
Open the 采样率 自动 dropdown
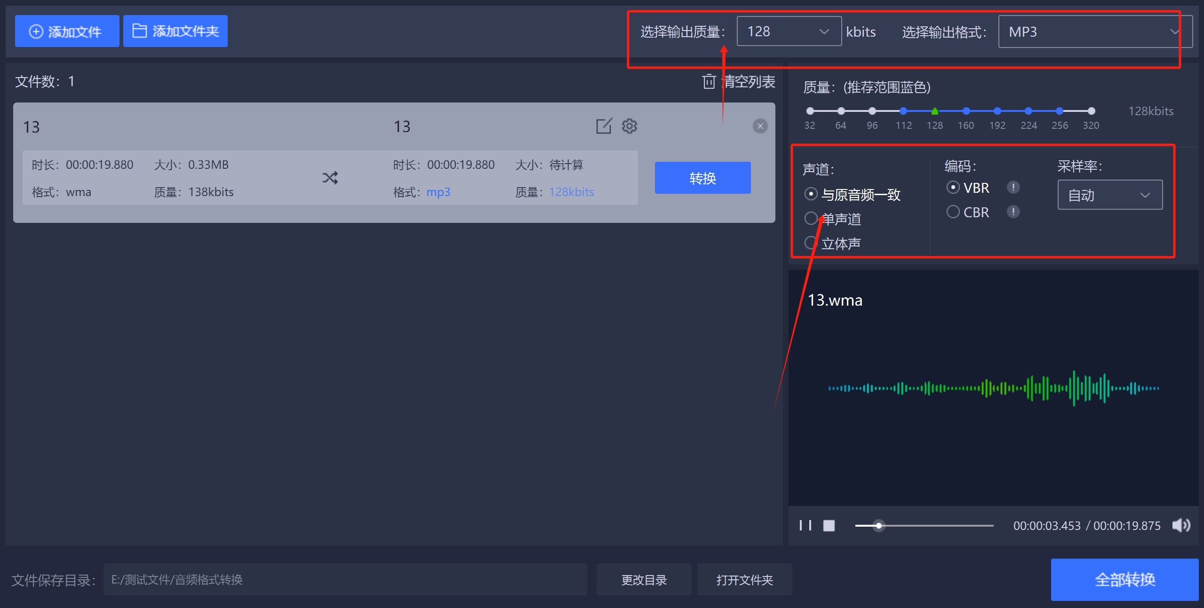point(1109,195)
